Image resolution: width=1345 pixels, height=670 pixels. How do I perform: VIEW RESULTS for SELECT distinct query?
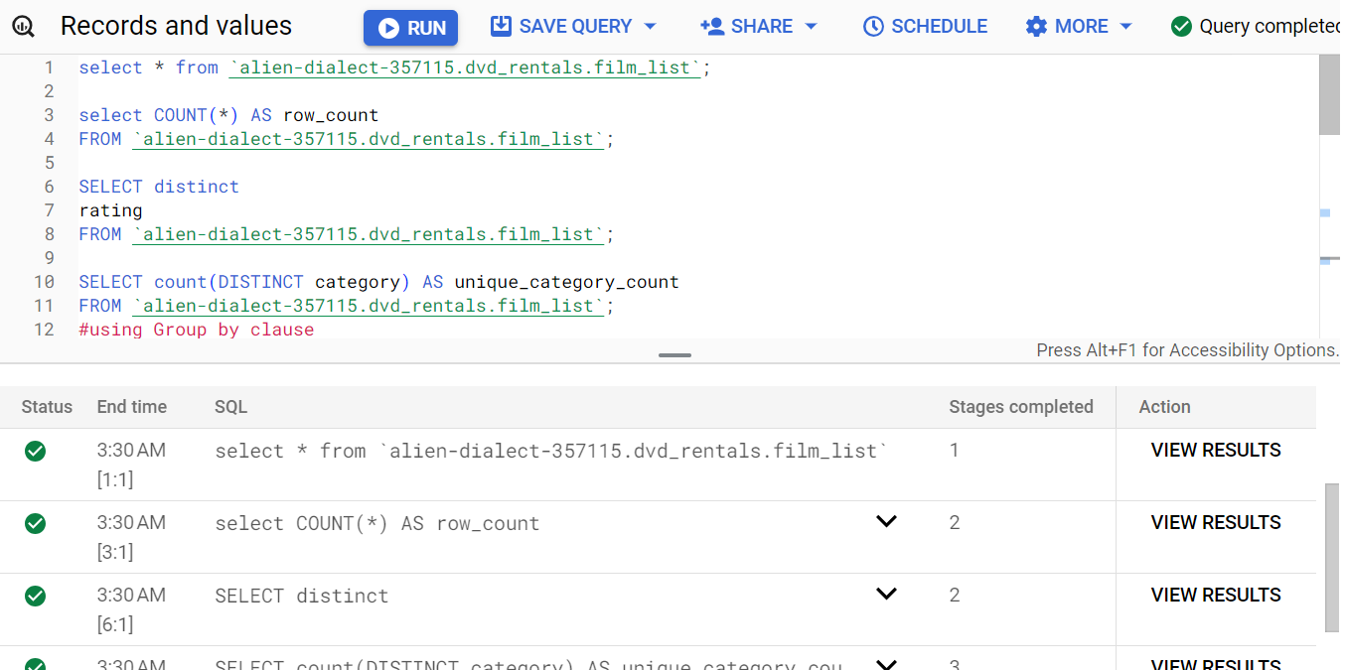coord(1216,596)
